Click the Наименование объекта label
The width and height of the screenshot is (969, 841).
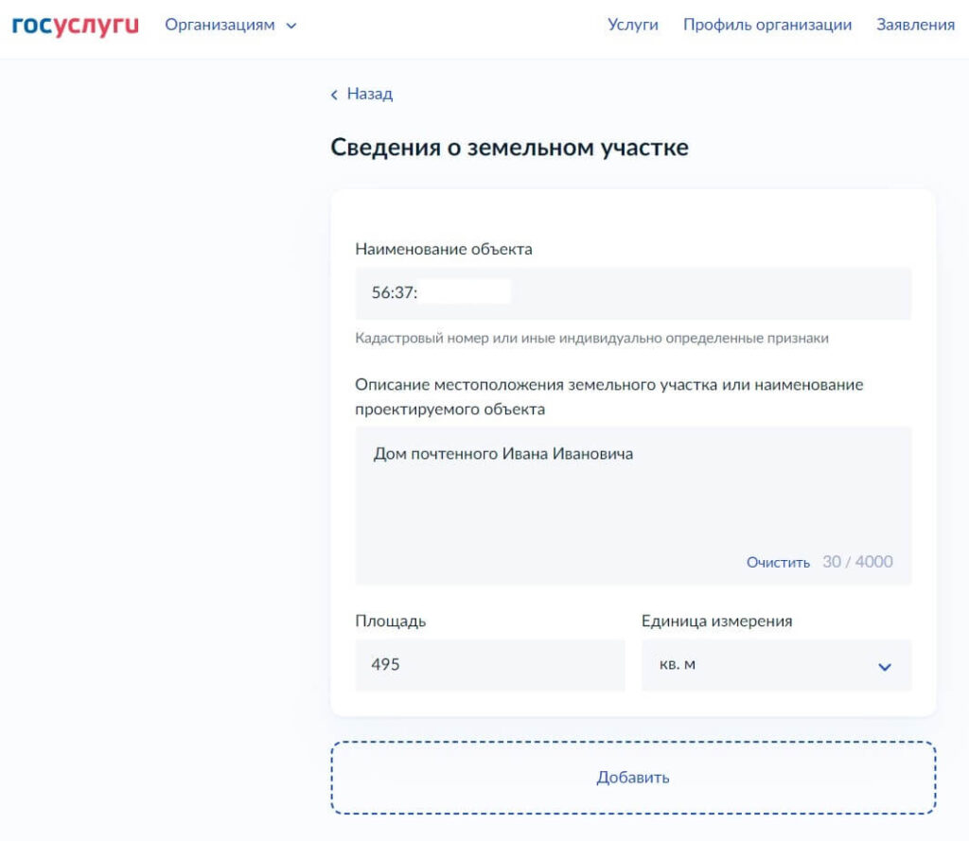[444, 249]
